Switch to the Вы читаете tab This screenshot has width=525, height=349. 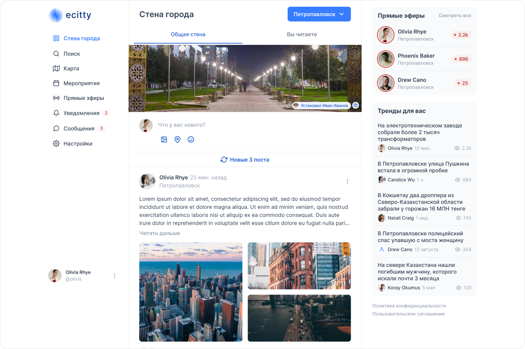(302, 34)
